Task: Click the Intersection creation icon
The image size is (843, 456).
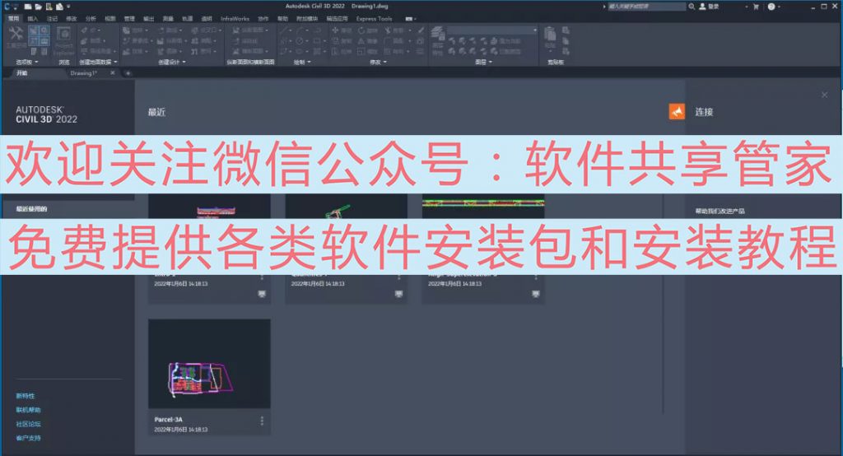Action: (x=194, y=30)
